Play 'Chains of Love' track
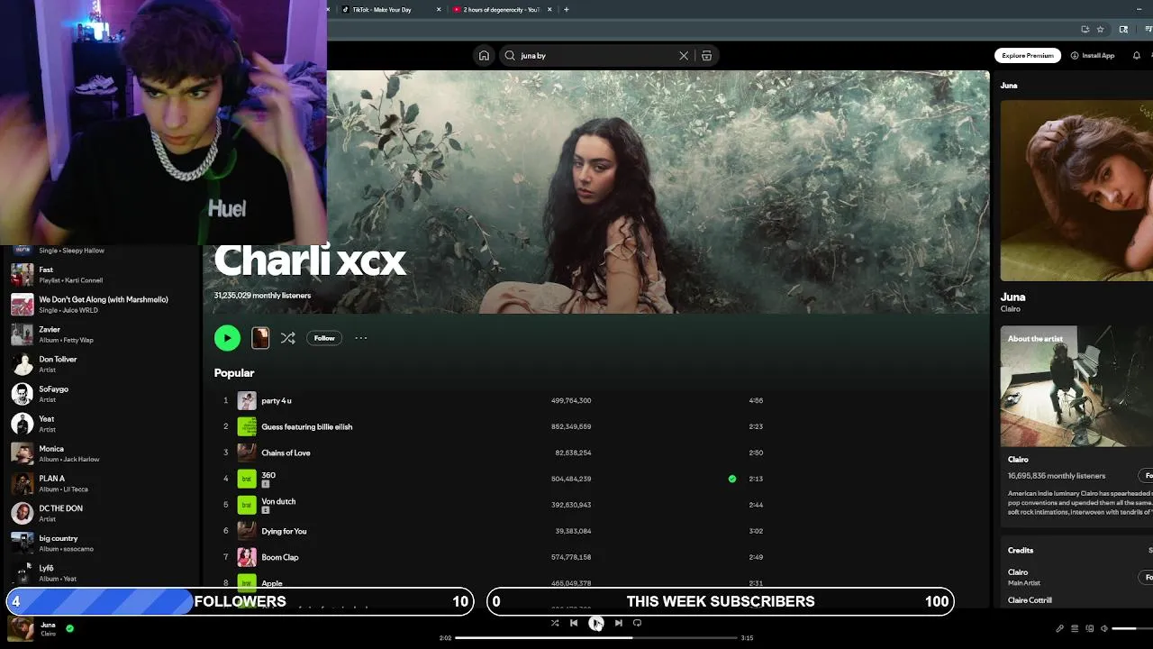The width and height of the screenshot is (1153, 649). [x=286, y=452]
